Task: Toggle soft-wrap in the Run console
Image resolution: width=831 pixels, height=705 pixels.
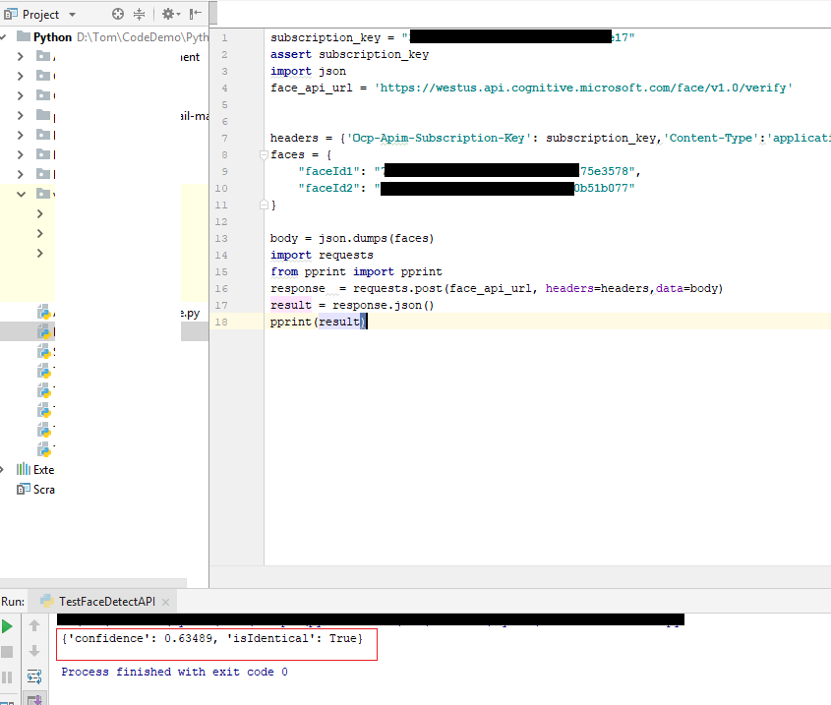Action: point(34,676)
